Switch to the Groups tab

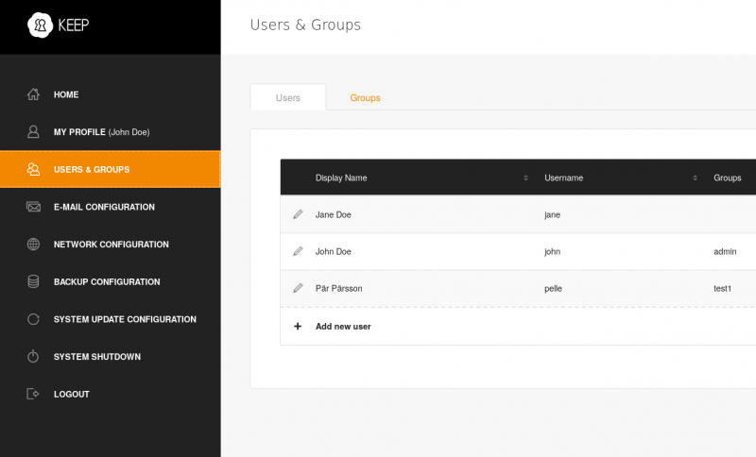pos(365,98)
